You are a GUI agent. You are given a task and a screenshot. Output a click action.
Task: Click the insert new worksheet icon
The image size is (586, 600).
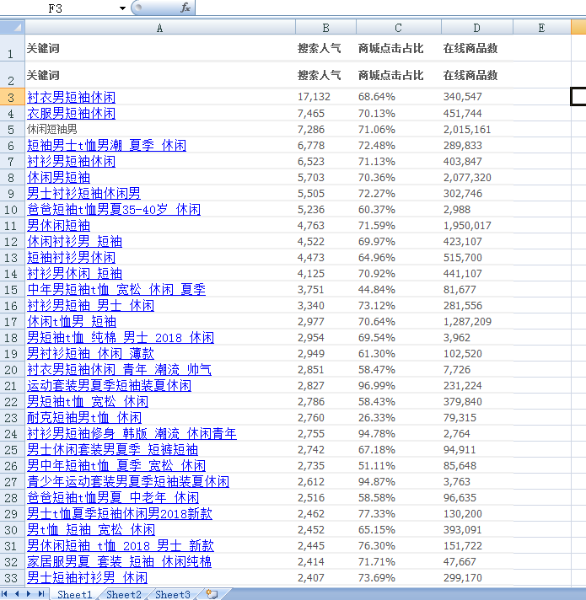(212, 594)
